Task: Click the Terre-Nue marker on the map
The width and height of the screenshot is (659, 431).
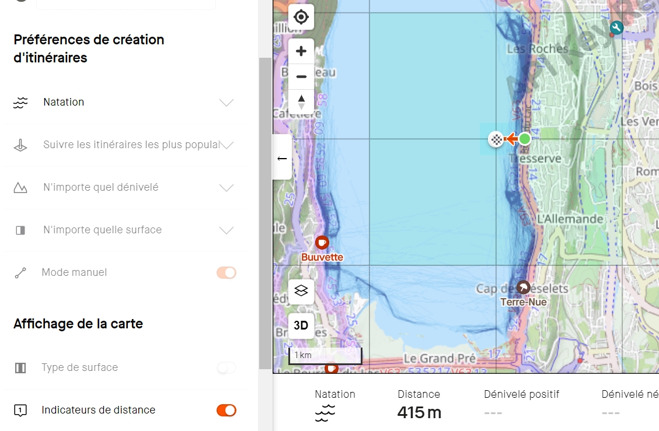Action: pyautogui.click(x=524, y=287)
